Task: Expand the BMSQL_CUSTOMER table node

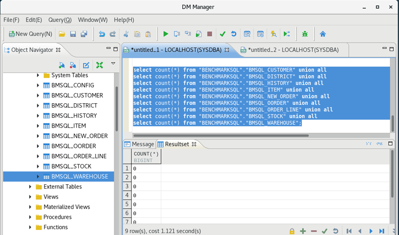Action: pos(38,95)
